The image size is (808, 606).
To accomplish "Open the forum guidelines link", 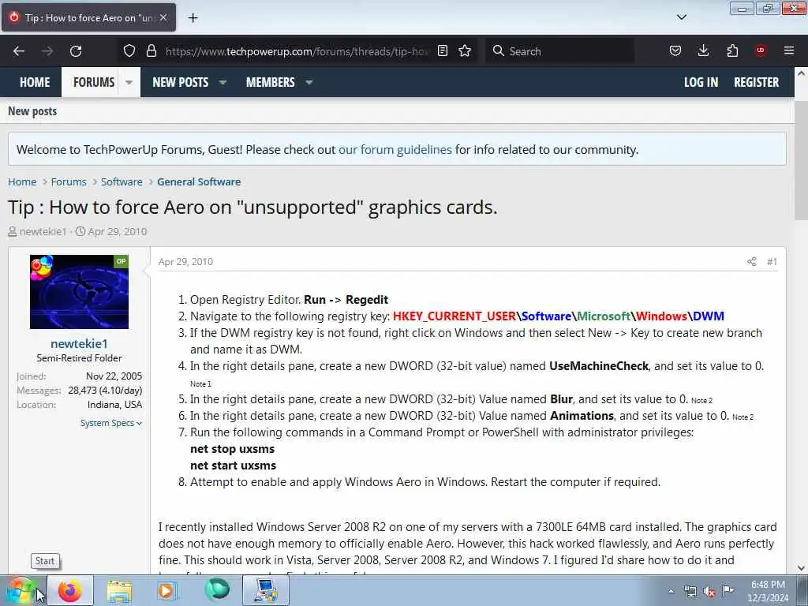I will [395, 149].
